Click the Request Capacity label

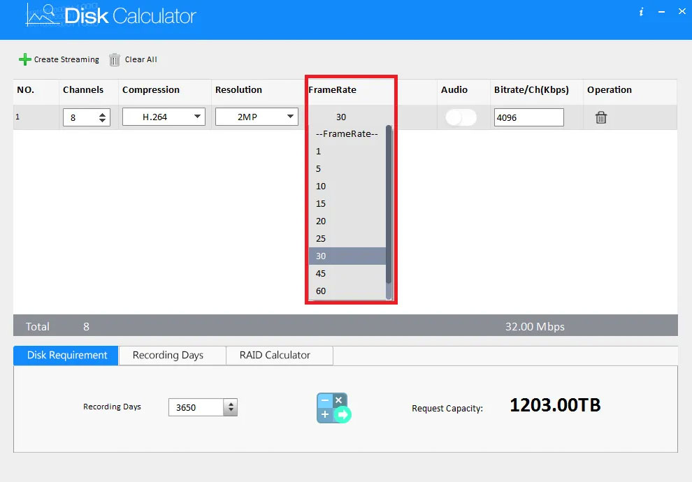[x=447, y=409]
